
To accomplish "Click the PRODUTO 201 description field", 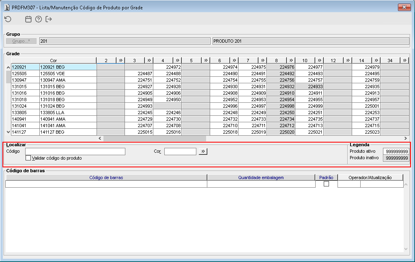I will coord(311,41).
